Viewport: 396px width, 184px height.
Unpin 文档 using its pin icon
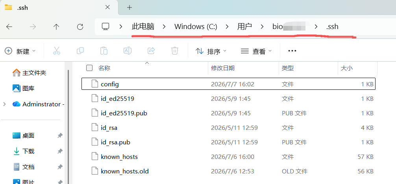point(60,167)
